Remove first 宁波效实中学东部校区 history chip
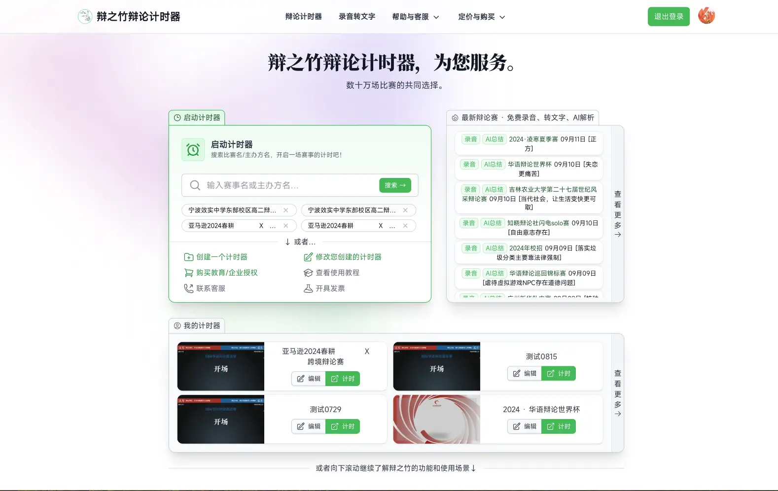Viewport: 778px width, 491px height. [x=286, y=210]
